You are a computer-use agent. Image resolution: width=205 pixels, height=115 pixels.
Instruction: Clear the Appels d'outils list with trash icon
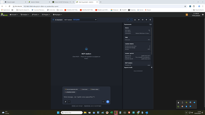pos(152,67)
